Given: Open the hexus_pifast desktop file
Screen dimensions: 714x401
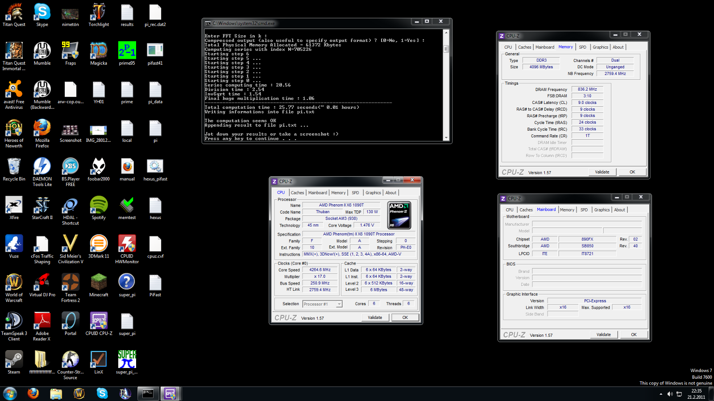Looking at the screenshot, I should click(x=155, y=170).
